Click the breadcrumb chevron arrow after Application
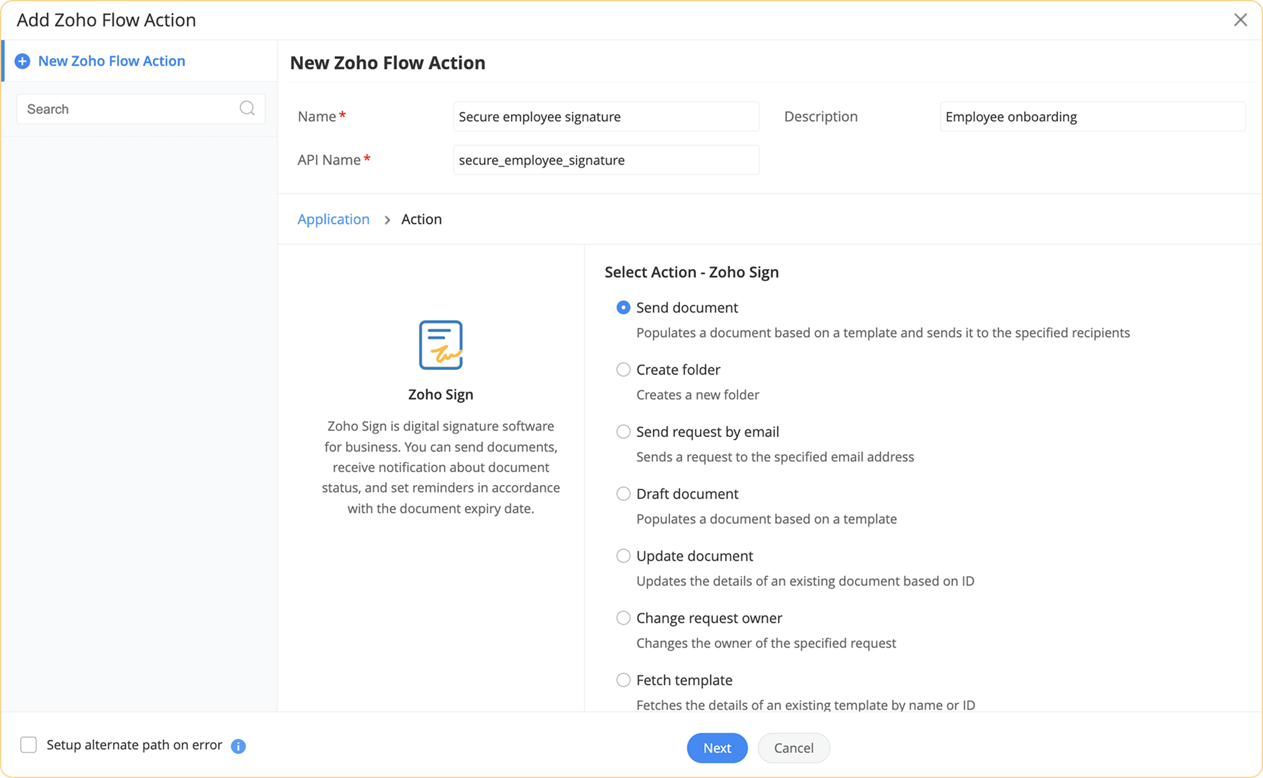The image size is (1263, 778). click(387, 220)
